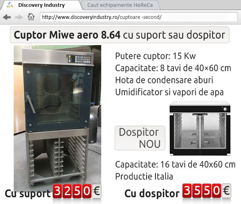Screen dimensions: 241x204
Task: Select the text Productie Italia
Action: [144, 176]
